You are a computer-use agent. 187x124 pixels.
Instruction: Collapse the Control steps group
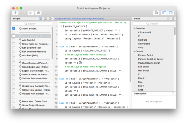(x=134, y=52)
